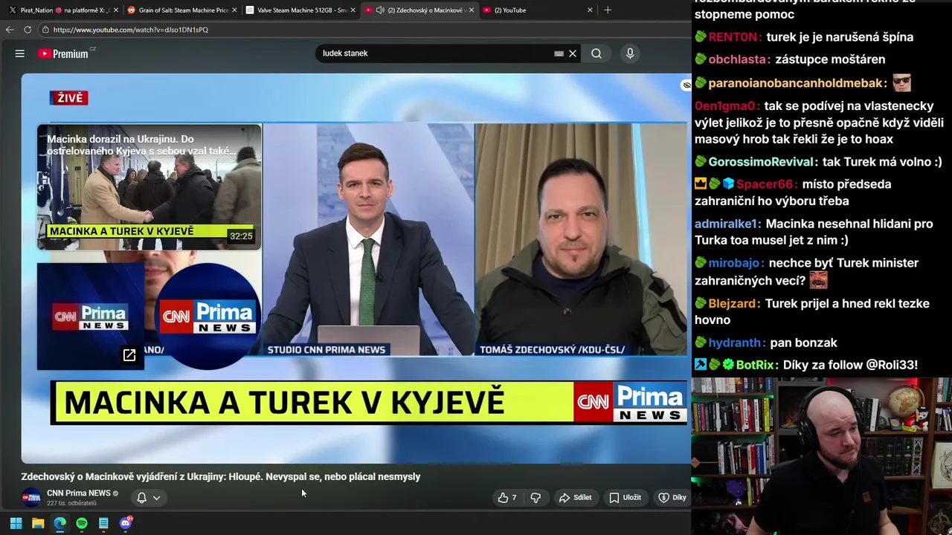952x535 pixels.
Task: Click chat username mirobajo
Action: [736, 262]
